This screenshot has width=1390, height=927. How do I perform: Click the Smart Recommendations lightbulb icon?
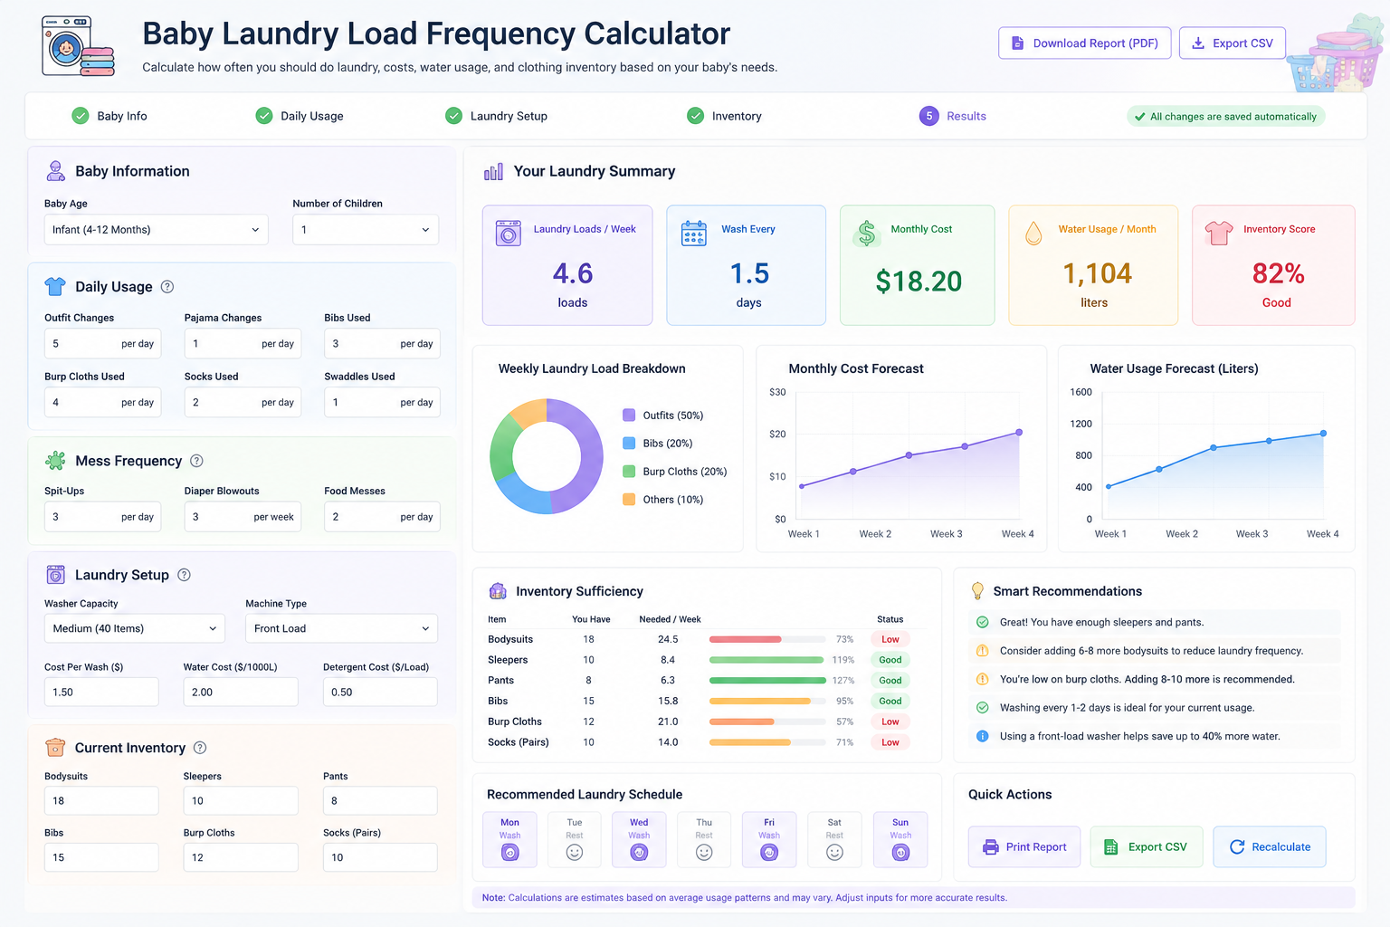(x=977, y=591)
